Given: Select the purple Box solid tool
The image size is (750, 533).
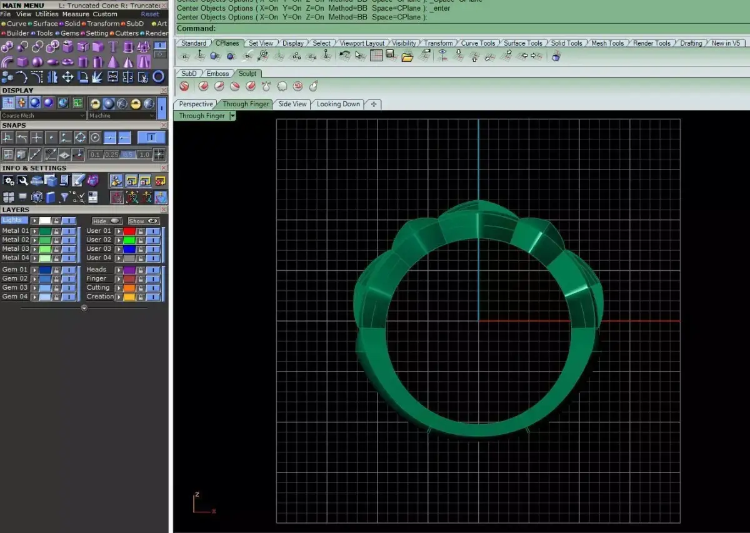Looking at the screenshot, I should [x=22, y=61].
